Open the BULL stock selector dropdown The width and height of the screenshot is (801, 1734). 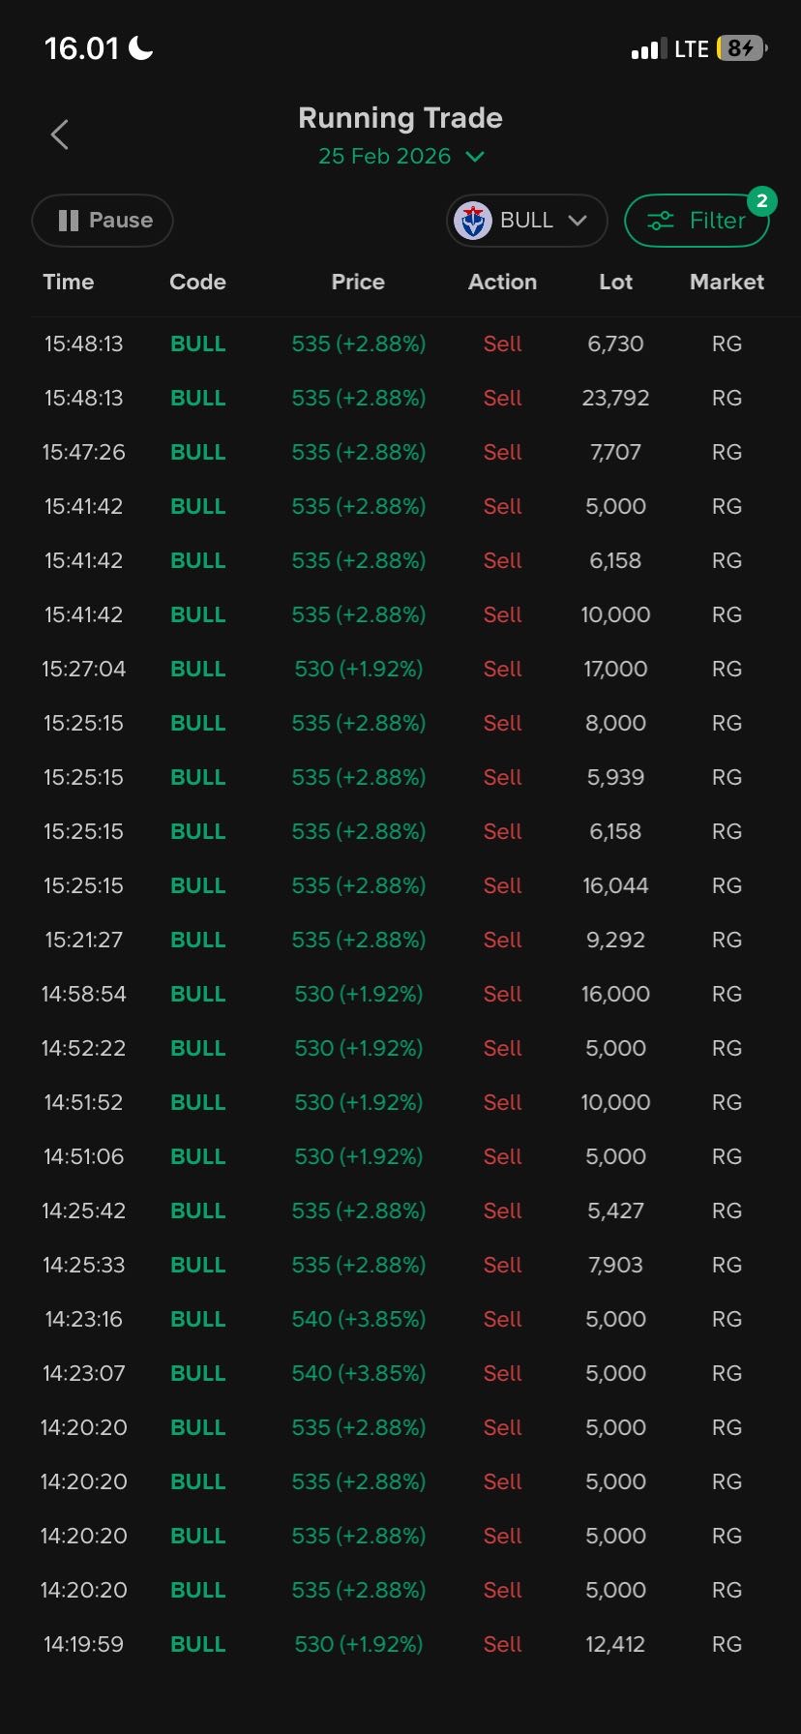[527, 221]
